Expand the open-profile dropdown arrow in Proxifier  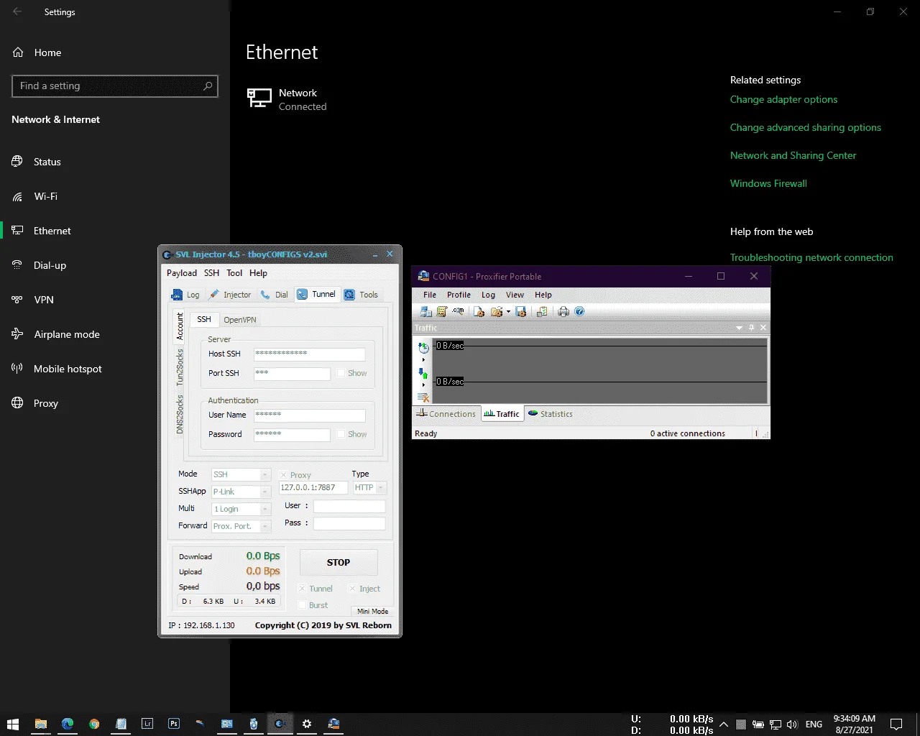(508, 311)
